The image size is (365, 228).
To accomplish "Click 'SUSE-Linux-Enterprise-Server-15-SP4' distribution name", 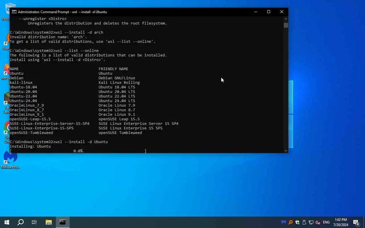I will coord(50,123).
